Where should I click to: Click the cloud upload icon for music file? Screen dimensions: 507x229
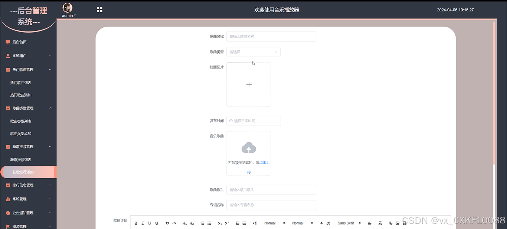point(249,148)
